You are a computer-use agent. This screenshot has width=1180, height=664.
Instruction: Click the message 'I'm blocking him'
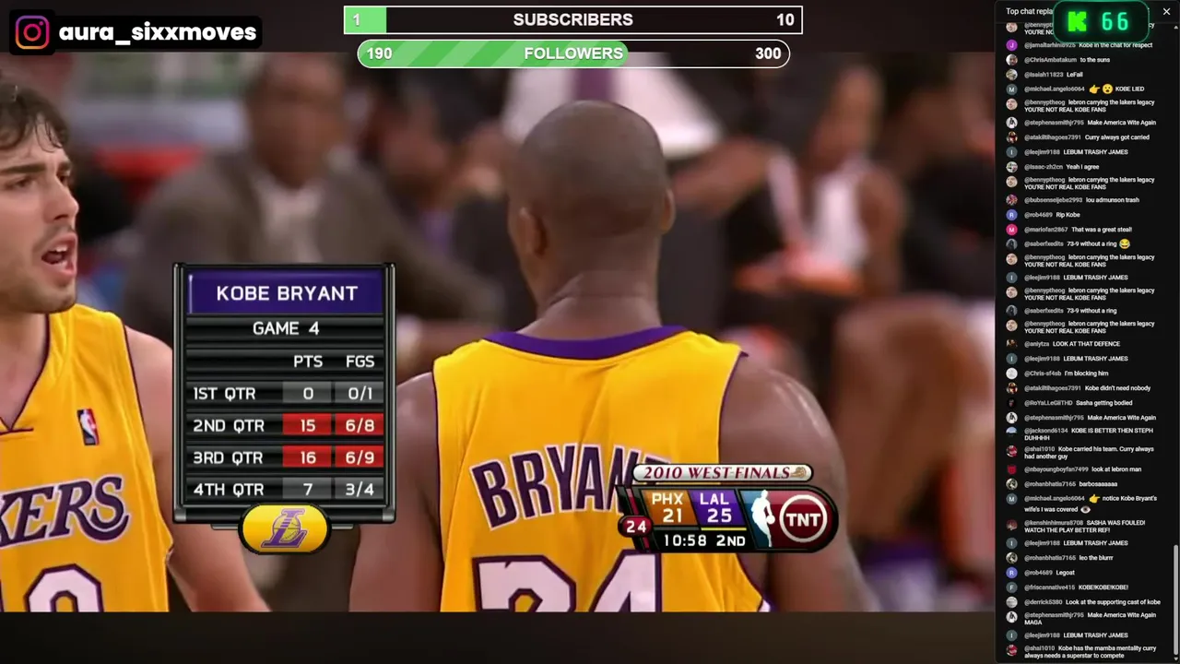click(1086, 373)
